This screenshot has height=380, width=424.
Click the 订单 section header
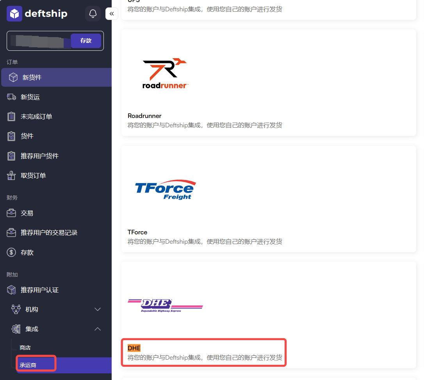tap(12, 62)
